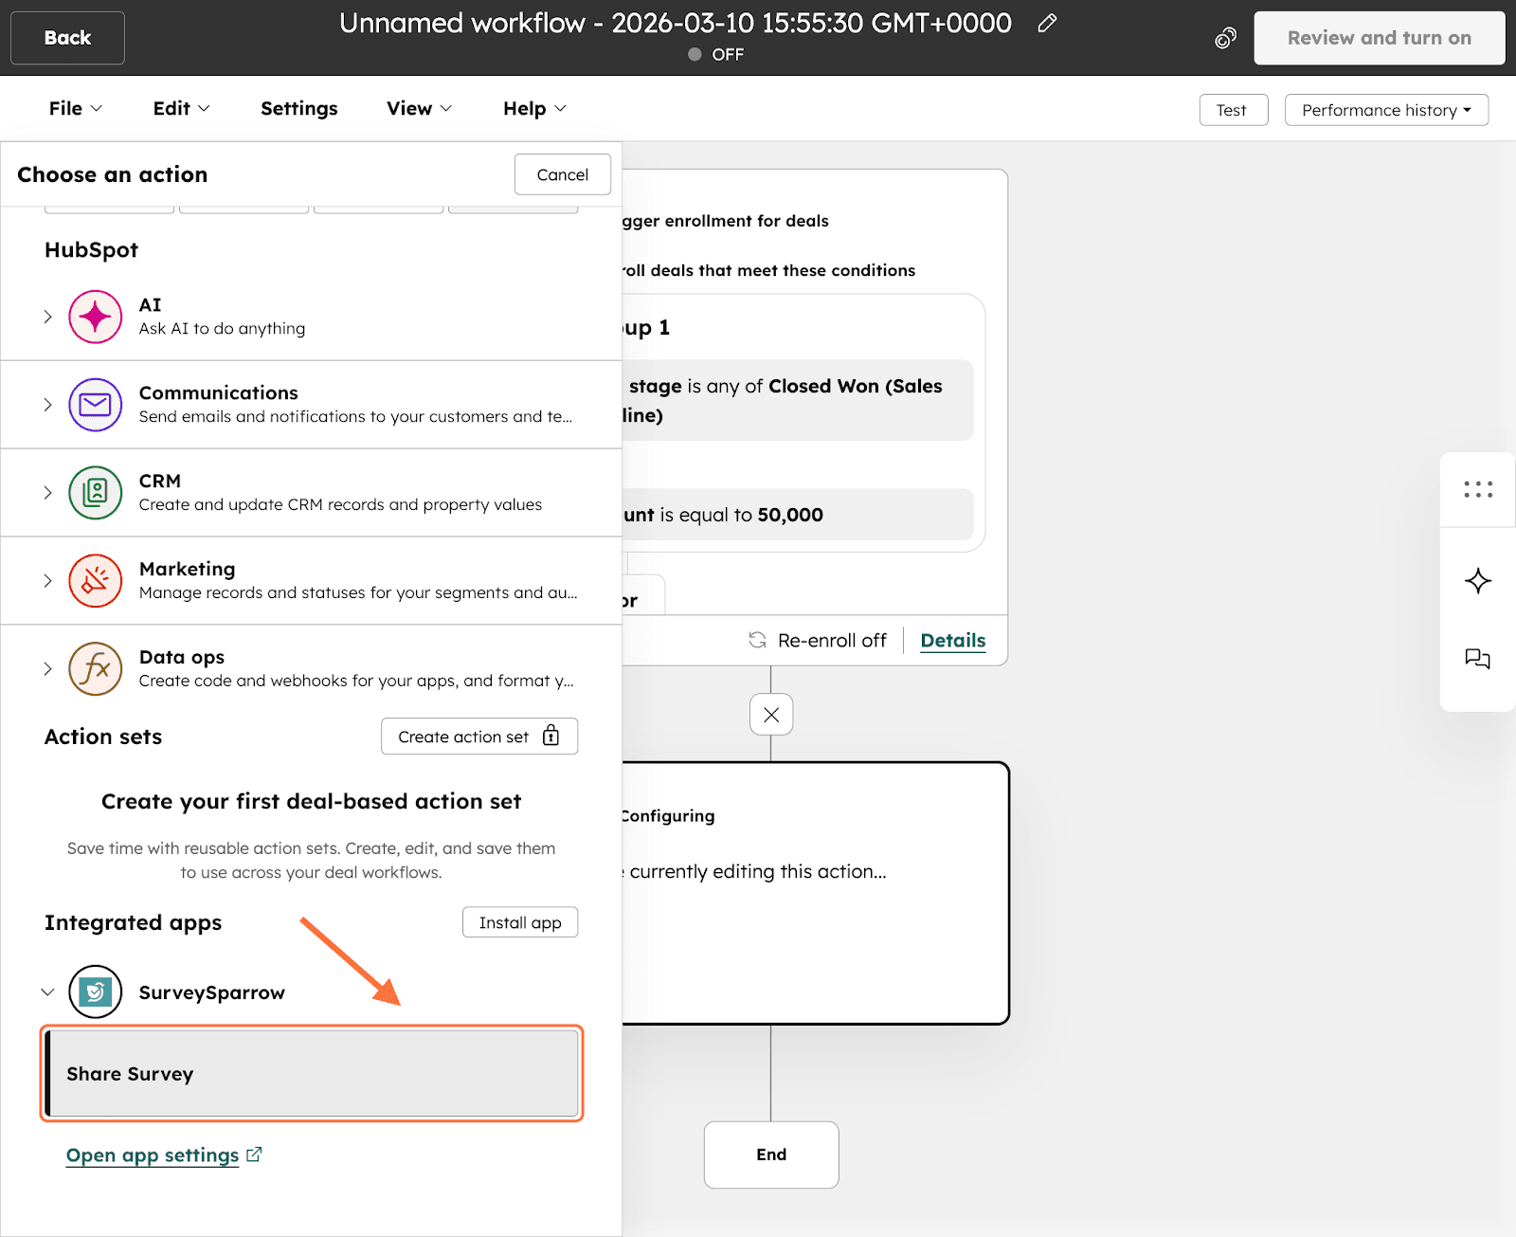
Task: Click the pink AI sparkle icon
Action: 95,317
